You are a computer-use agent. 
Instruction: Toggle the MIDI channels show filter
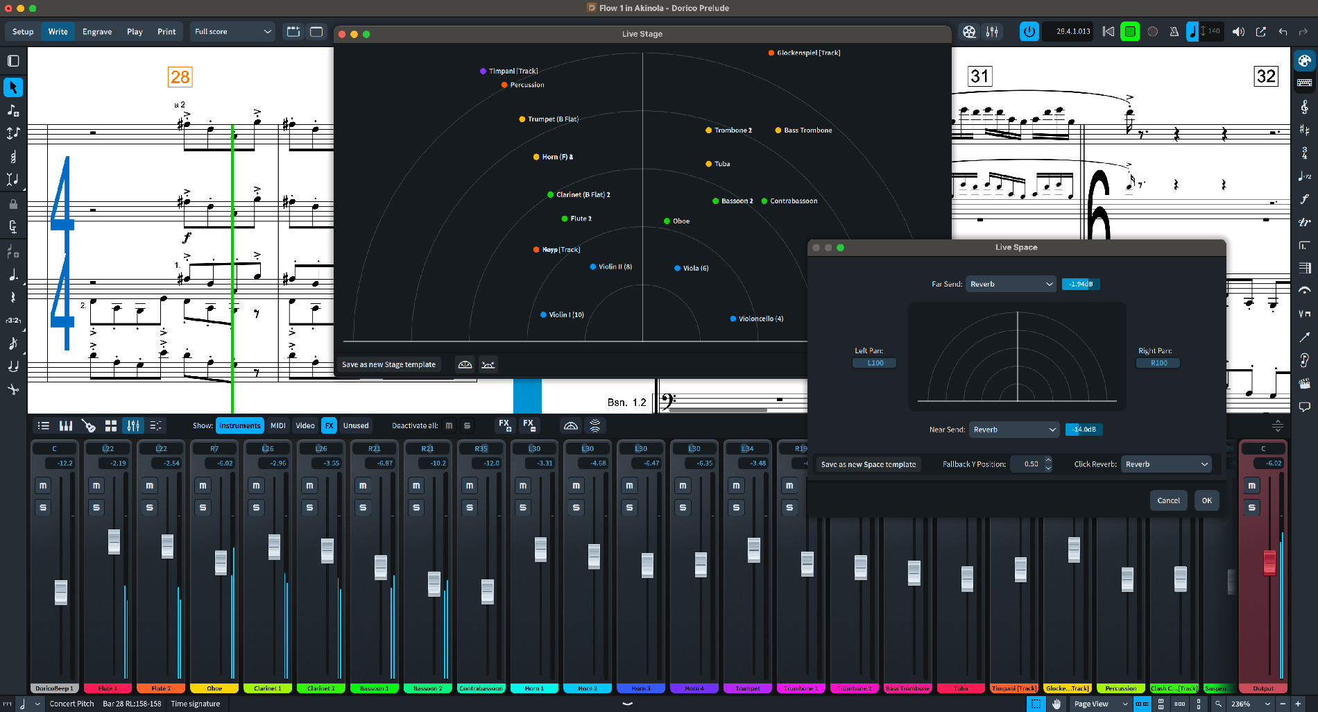[277, 425]
